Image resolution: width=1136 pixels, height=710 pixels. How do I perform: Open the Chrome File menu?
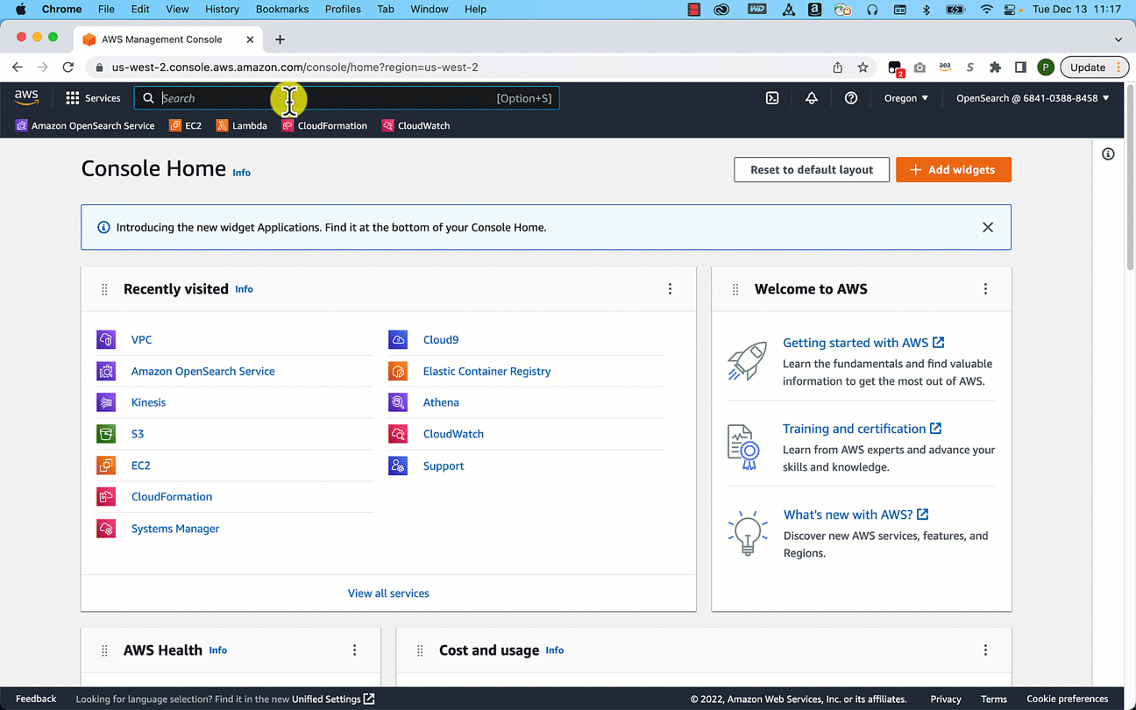[106, 9]
